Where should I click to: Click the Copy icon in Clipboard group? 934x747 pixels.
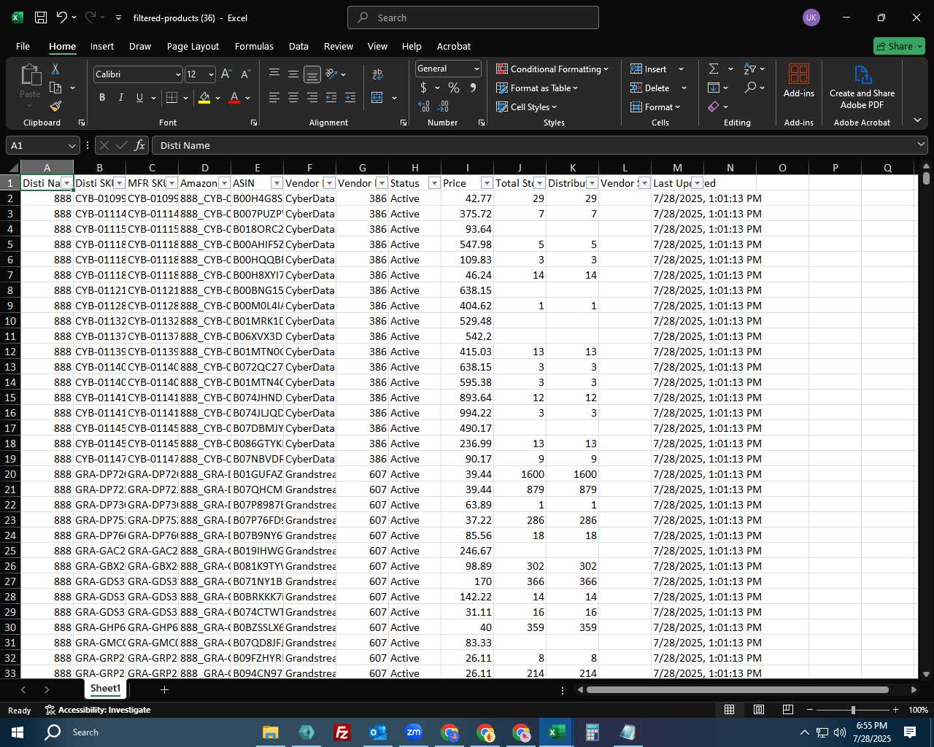point(55,88)
